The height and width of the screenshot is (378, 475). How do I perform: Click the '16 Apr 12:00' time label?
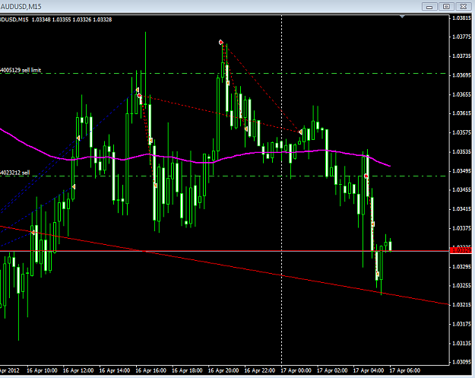78,370
